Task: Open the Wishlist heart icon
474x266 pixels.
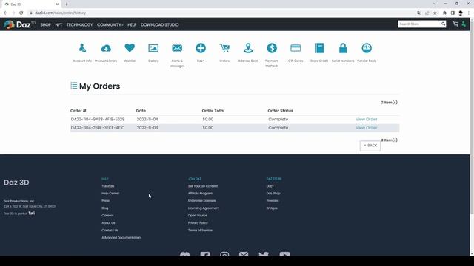Action: pyautogui.click(x=130, y=48)
